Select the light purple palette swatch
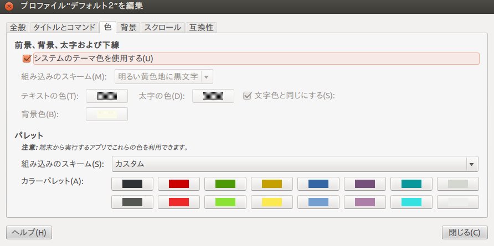 point(365,202)
